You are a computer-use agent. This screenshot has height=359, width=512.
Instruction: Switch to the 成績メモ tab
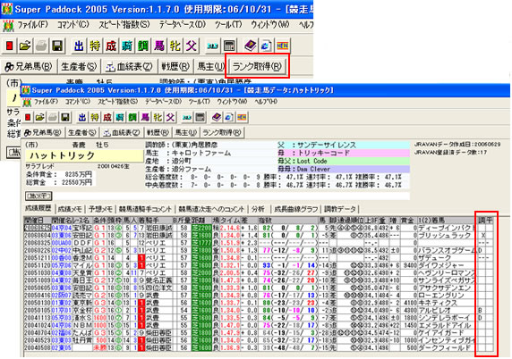coord(70,209)
